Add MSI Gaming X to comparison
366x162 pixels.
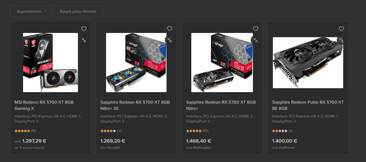tap(84, 40)
